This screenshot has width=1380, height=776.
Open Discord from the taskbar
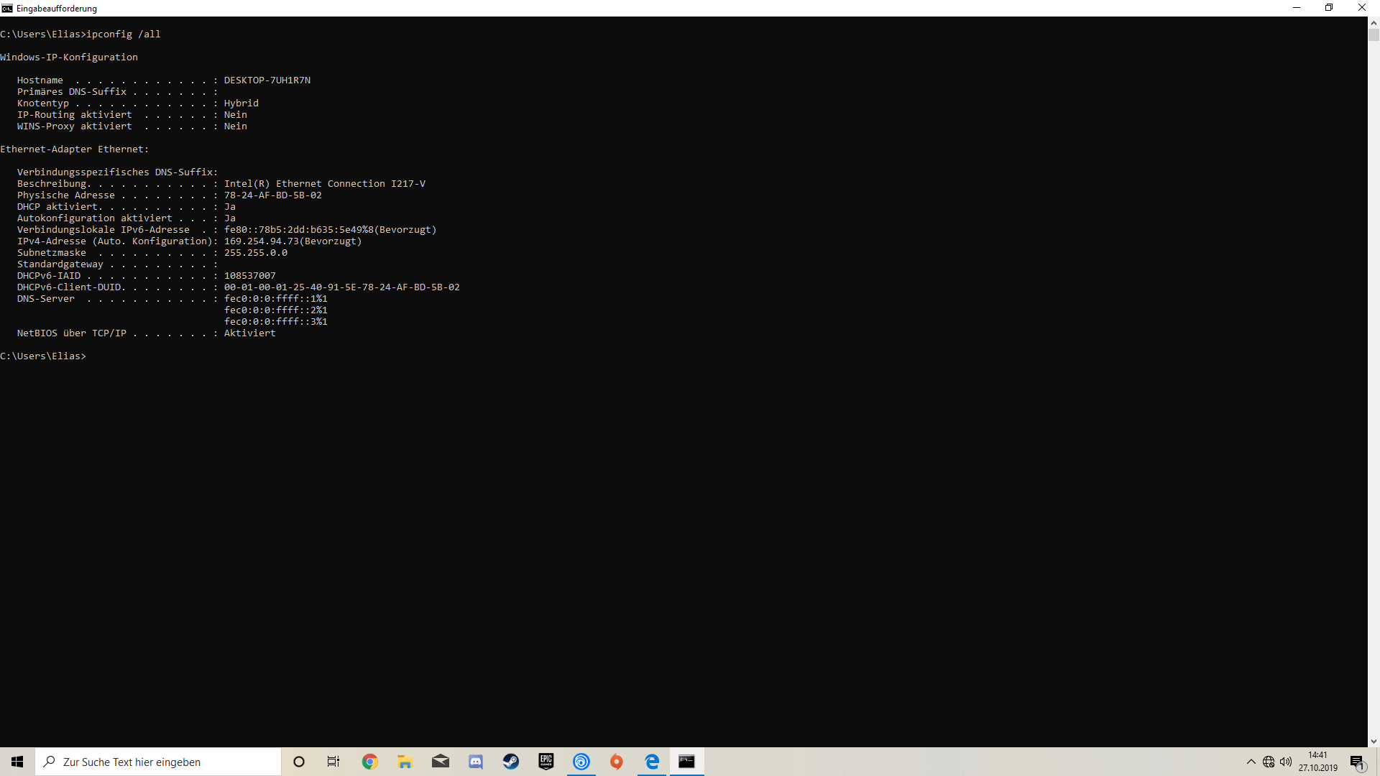[x=476, y=762]
